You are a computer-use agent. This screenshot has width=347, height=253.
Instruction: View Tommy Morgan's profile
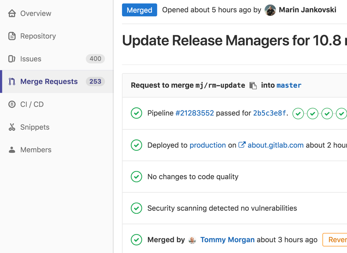click(227, 239)
